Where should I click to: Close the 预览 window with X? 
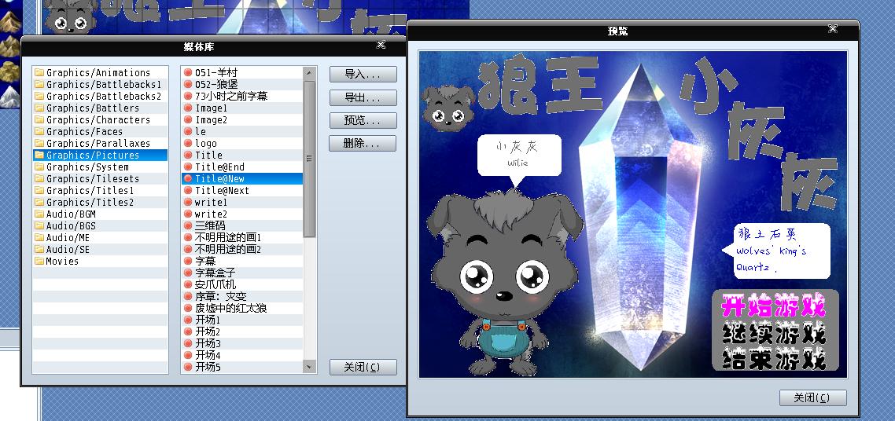pyautogui.click(x=833, y=28)
